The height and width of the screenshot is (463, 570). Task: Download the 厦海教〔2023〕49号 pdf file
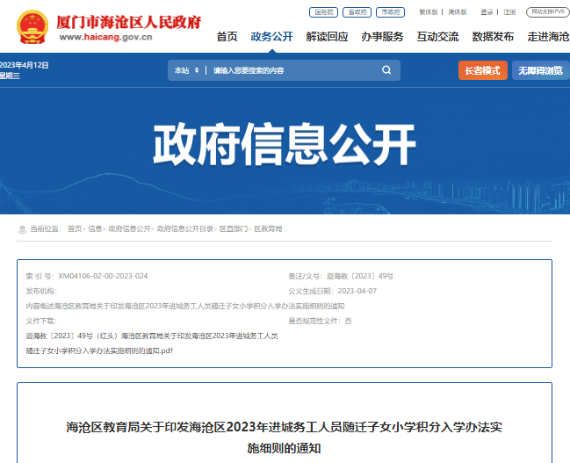coord(152,344)
